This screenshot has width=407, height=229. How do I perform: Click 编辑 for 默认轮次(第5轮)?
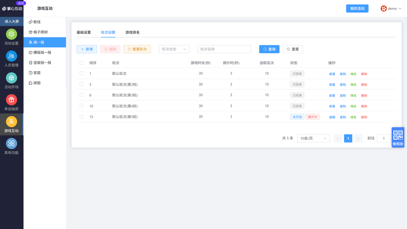[x=332, y=117]
